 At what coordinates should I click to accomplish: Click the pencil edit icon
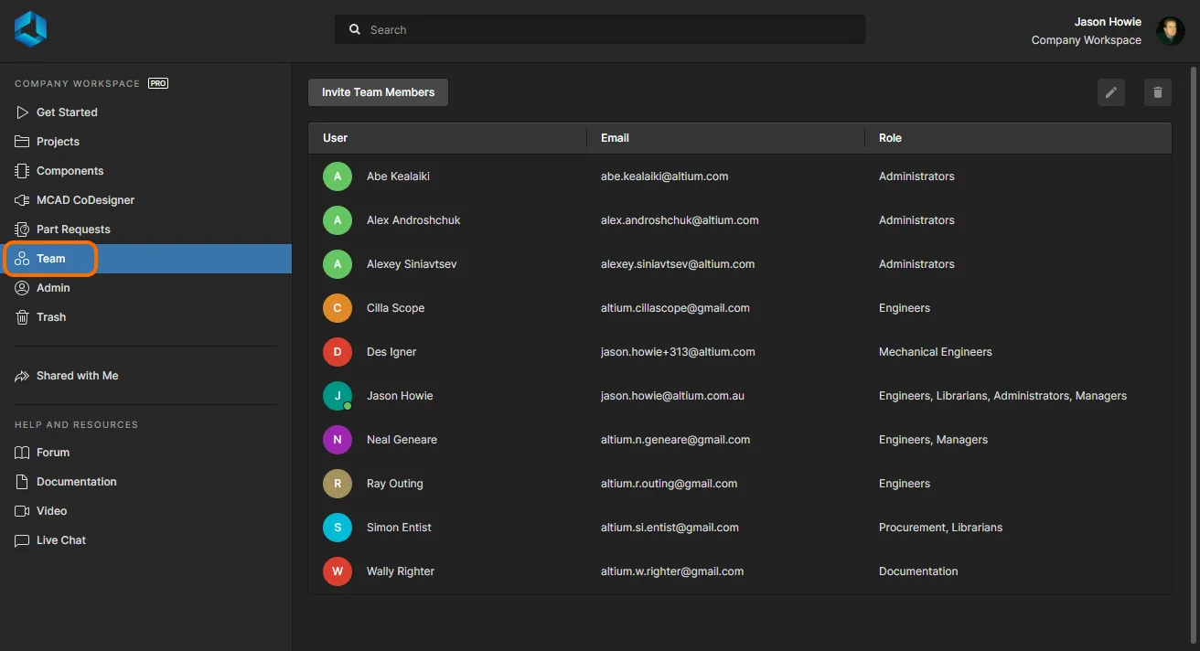(1111, 92)
